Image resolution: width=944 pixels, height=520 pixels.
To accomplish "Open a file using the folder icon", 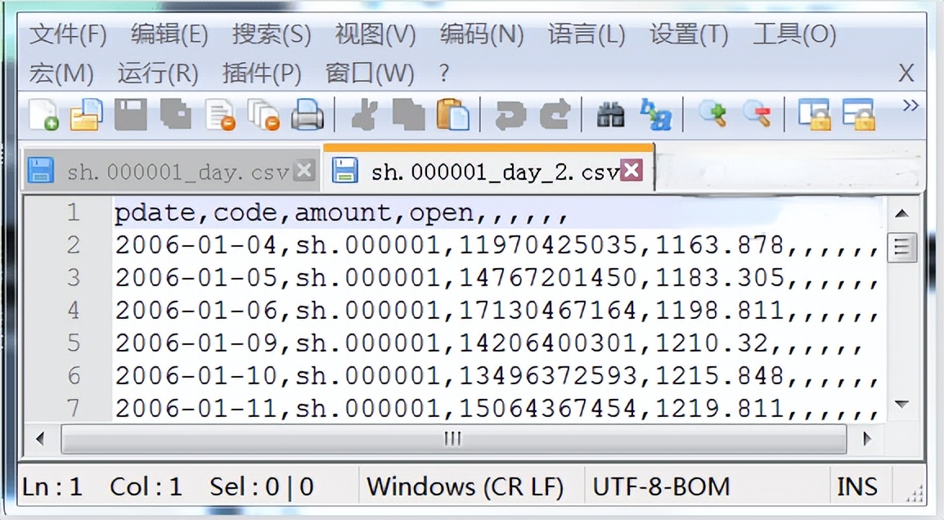I will pyautogui.click(x=86, y=114).
